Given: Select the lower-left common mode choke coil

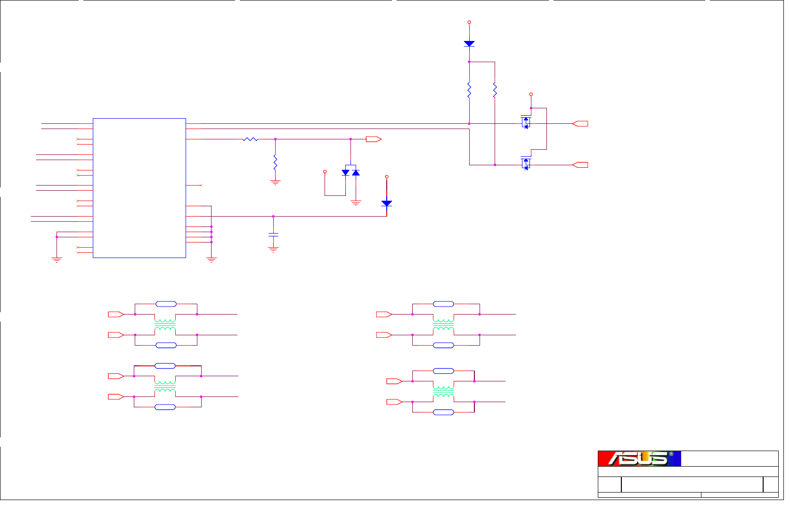Looking at the screenshot, I should coord(165,387).
